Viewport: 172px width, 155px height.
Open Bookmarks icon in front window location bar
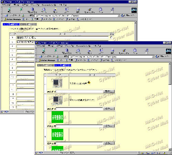pyautogui.click(x=41, y=56)
